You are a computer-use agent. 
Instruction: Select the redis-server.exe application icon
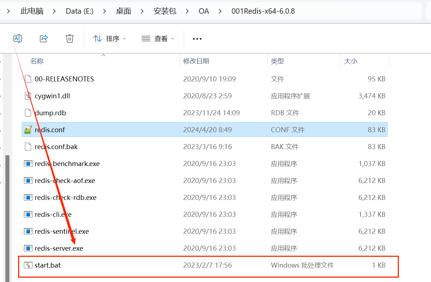(28, 248)
